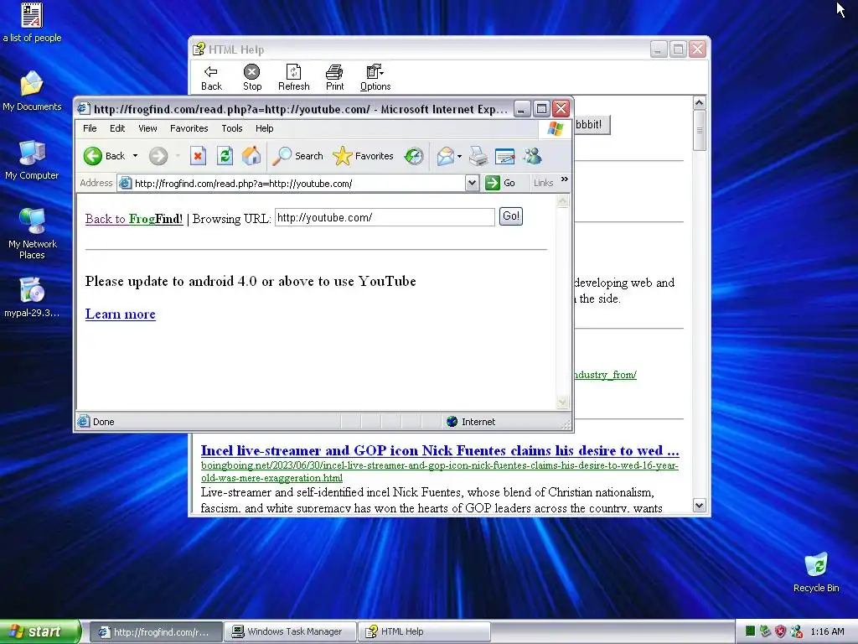The image size is (858, 644).
Task: Open the Back history dropdown arrow
Action: tap(135, 156)
